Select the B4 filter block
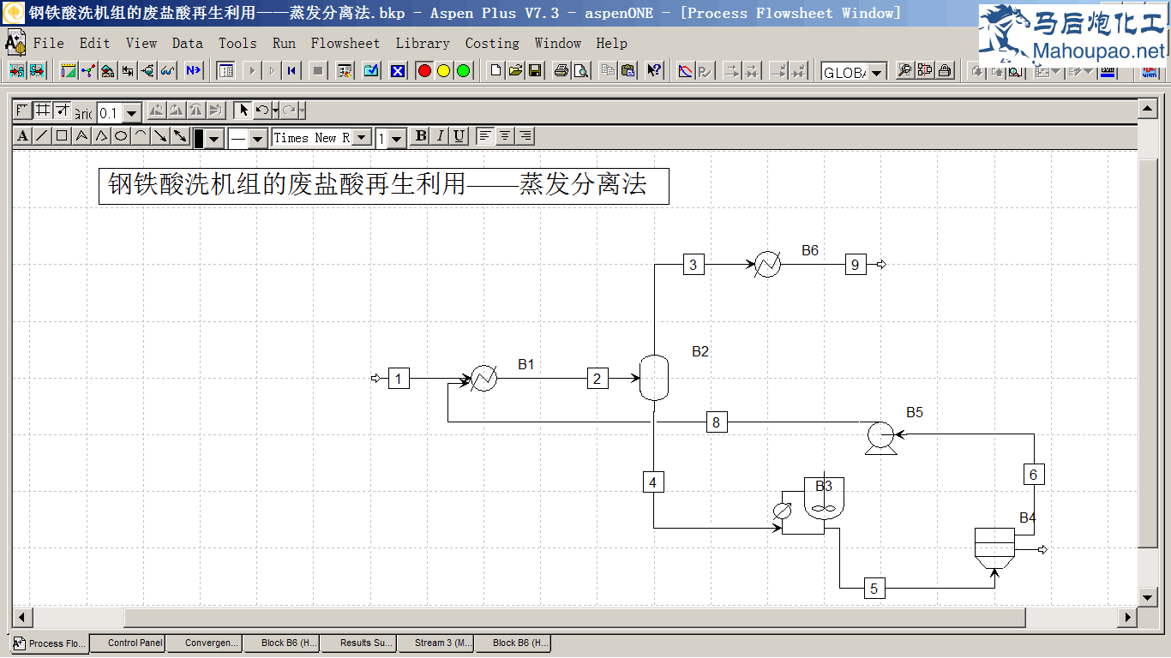Image resolution: width=1171 pixels, height=658 pixels. 994,547
